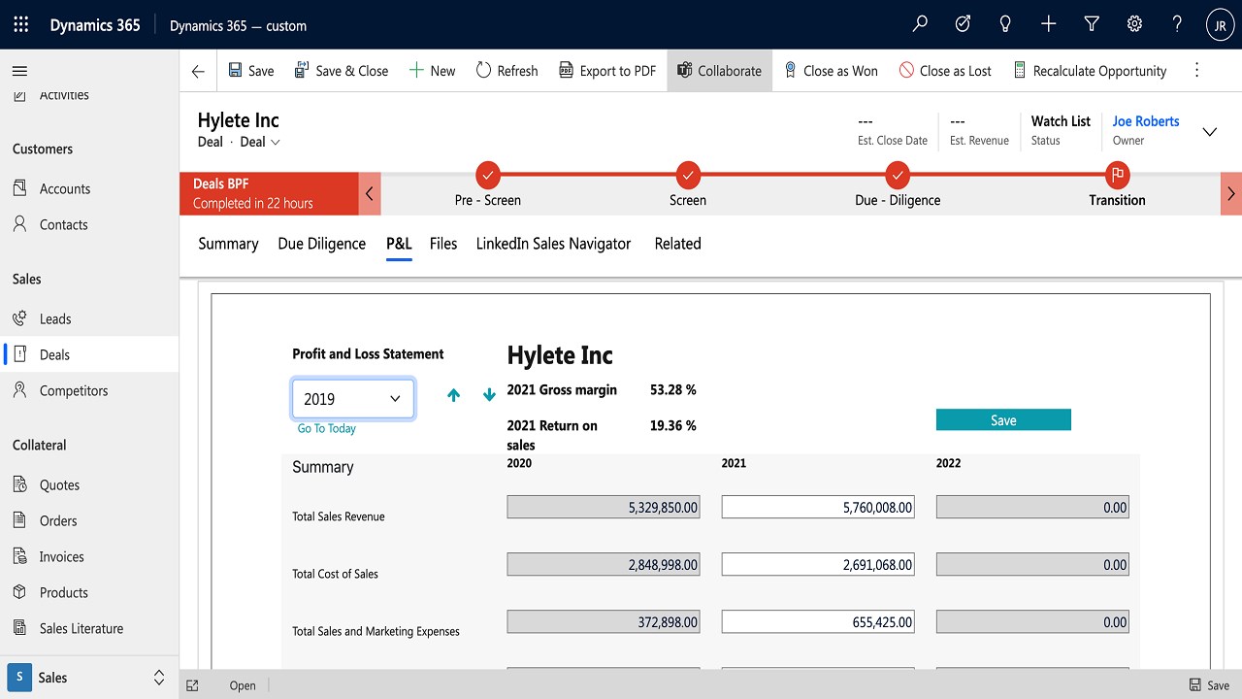Image resolution: width=1242 pixels, height=699 pixels.
Task: Click the search magnifier icon
Action: pyautogui.click(x=920, y=25)
